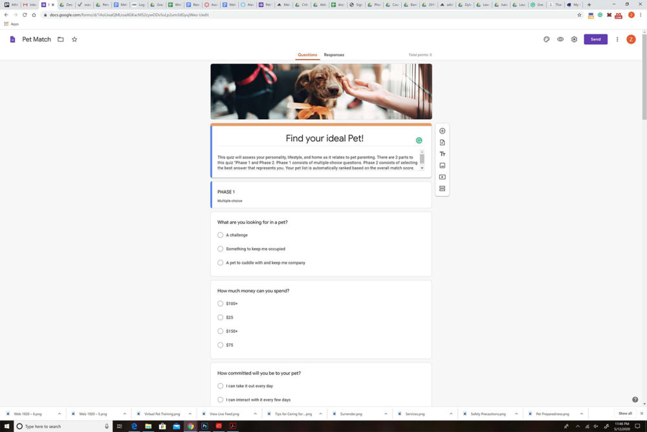Open Adobe Acrobat from the taskbar

[233, 426]
